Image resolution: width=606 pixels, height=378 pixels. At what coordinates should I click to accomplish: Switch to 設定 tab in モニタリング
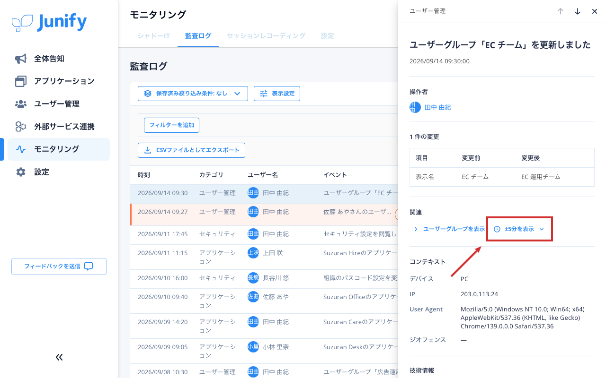(328, 36)
